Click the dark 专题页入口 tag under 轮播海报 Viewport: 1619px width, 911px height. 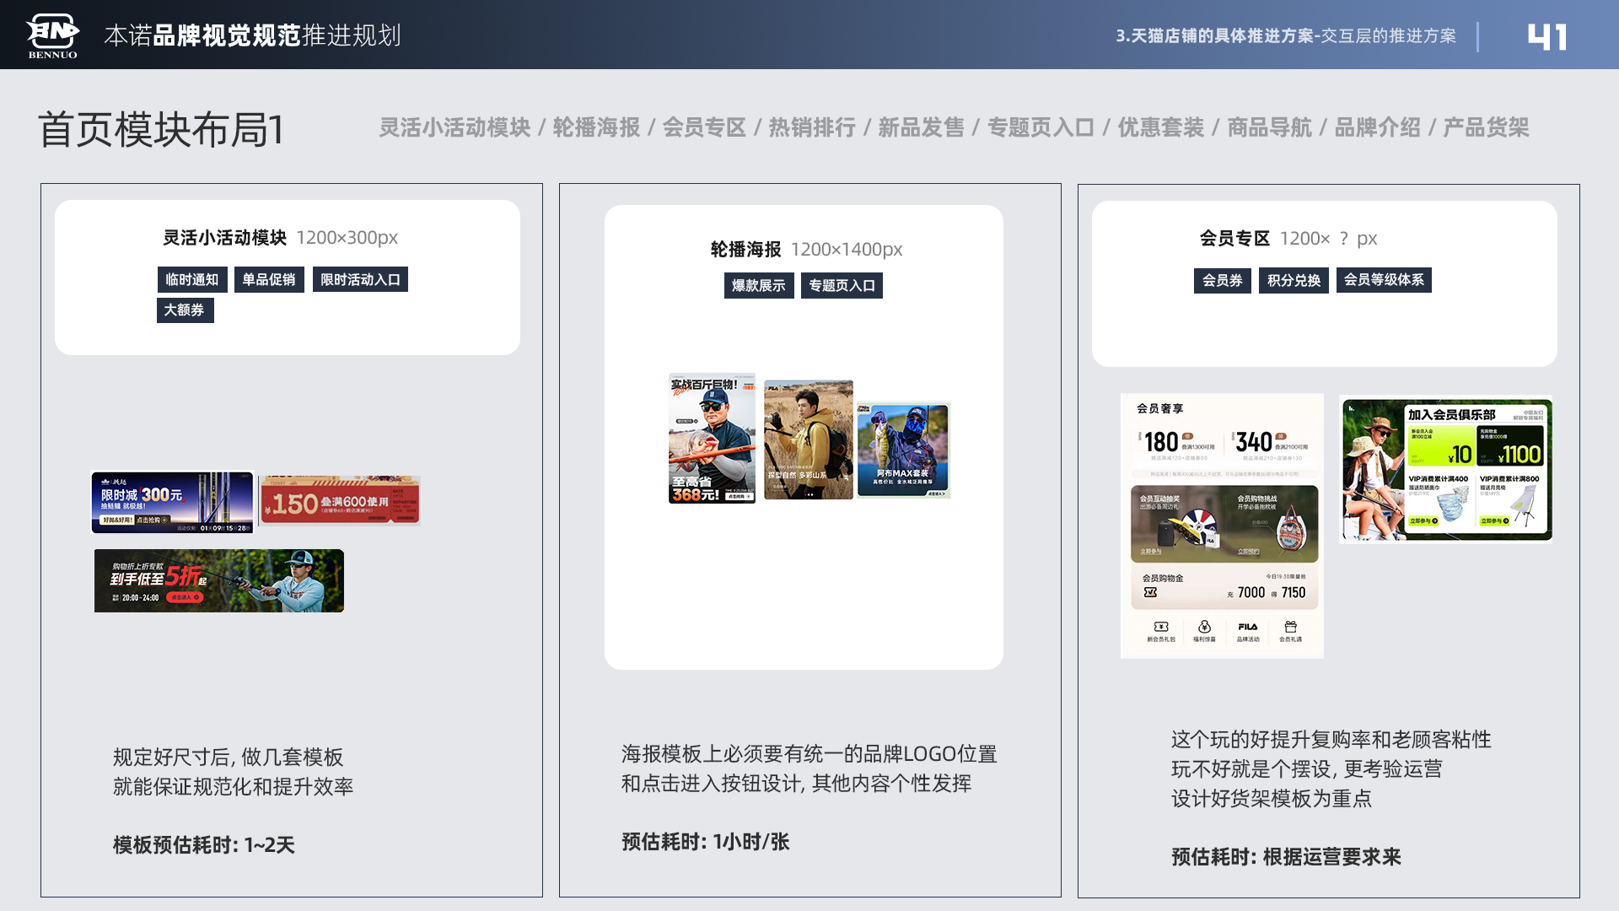[842, 285]
